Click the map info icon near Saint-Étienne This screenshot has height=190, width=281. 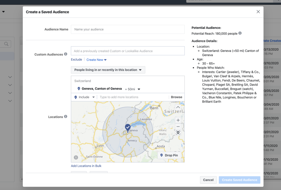[76, 157]
